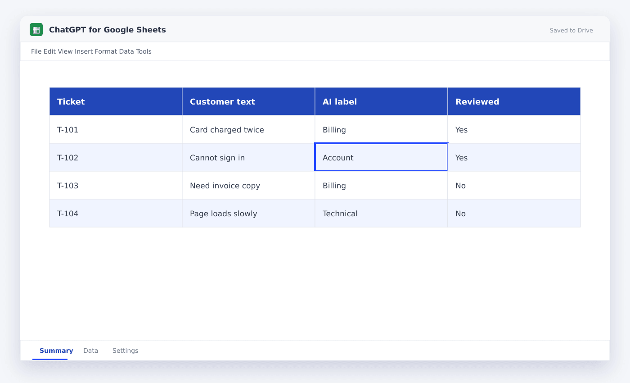This screenshot has width=630, height=383.
Task: Select cell T-102
Action: click(116, 157)
